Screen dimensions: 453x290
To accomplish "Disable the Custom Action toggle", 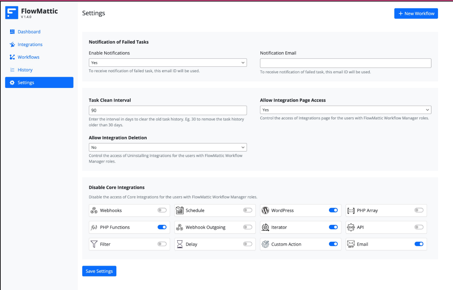I will click(333, 244).
